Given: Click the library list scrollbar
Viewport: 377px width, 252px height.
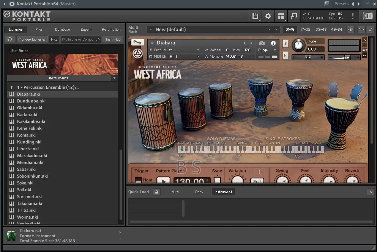Looking at the screenshot, I should pos(121,184).
